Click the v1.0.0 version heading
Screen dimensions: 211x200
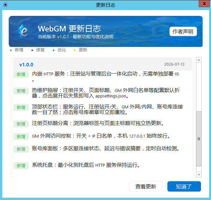point(26,64)
